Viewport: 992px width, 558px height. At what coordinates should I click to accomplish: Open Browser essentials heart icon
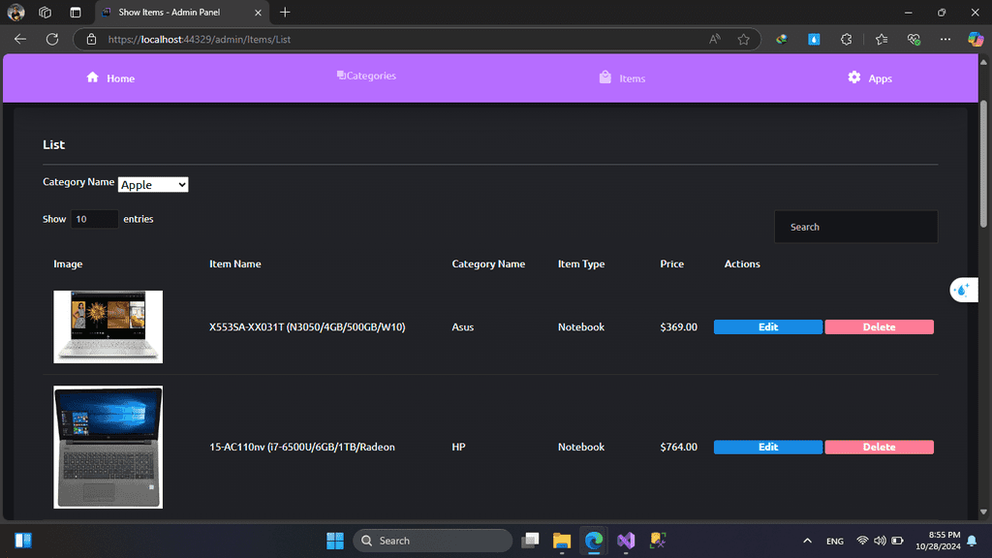coord(914,39)
